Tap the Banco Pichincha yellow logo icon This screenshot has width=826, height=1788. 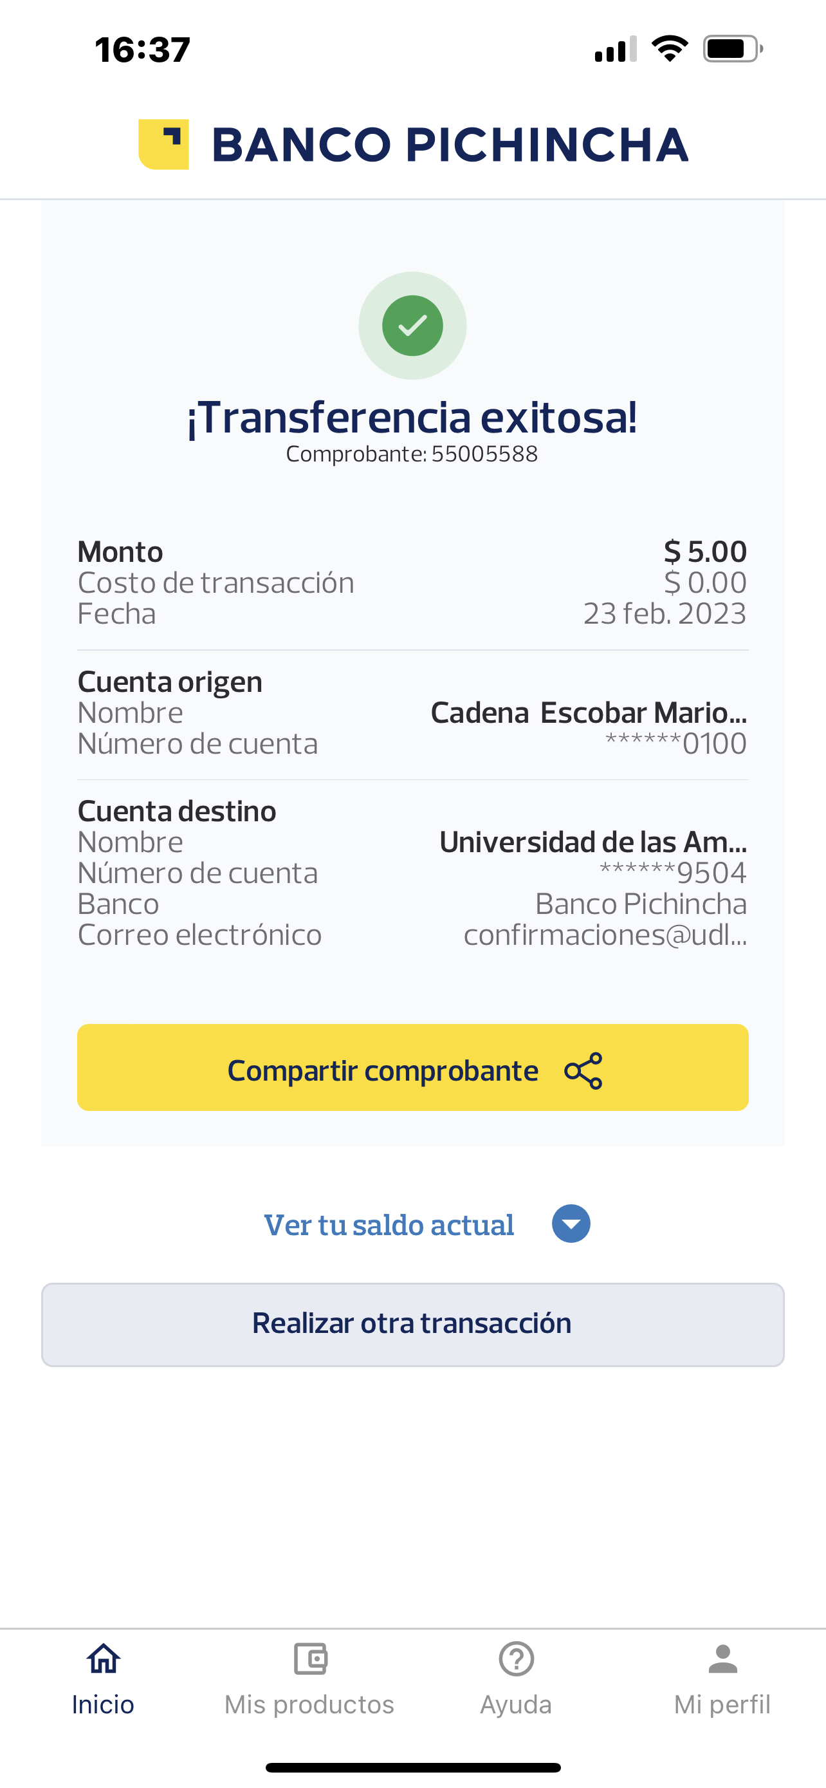click(163, 144)
